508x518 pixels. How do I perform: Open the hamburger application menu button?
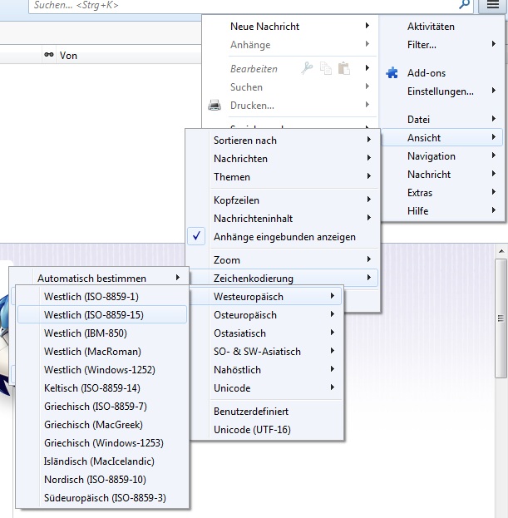490,5
